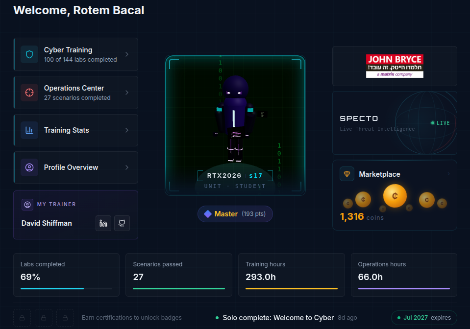Click the Labs completed progress bar
The width and height of the screenshot is (470, 329).
[66, 288]
